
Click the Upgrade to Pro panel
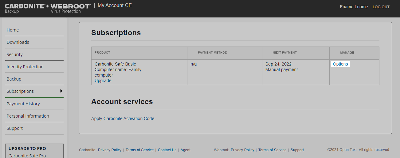34,152
